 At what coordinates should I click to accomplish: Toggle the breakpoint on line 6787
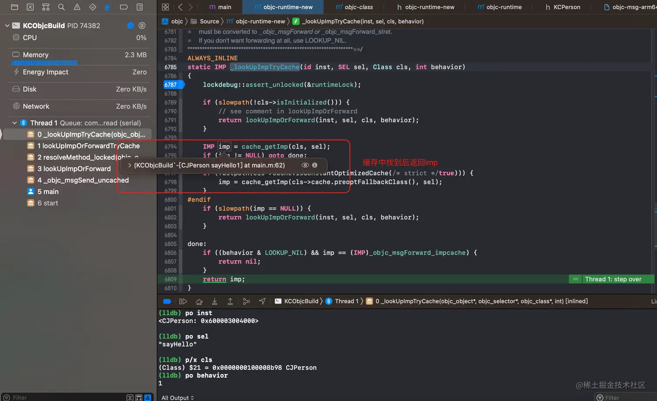[174, 85]
